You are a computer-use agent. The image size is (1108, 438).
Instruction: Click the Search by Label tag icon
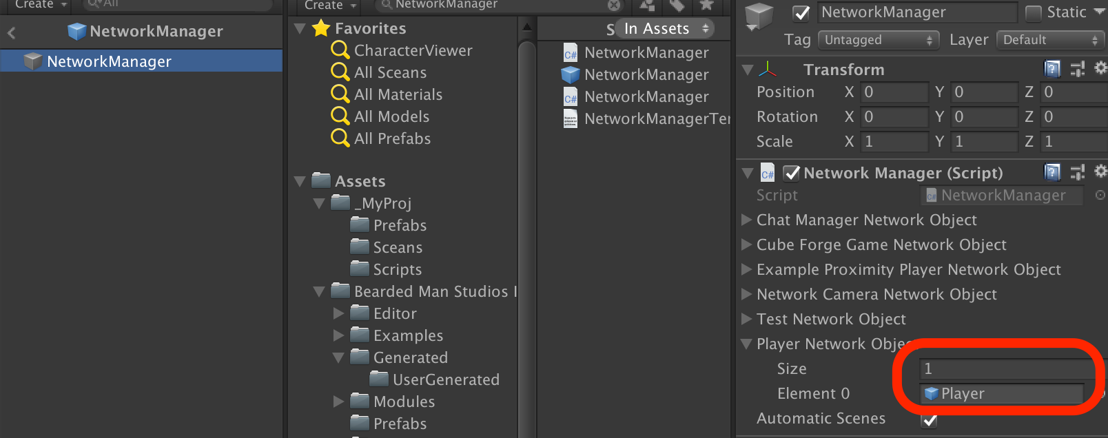tap(677, 6)
